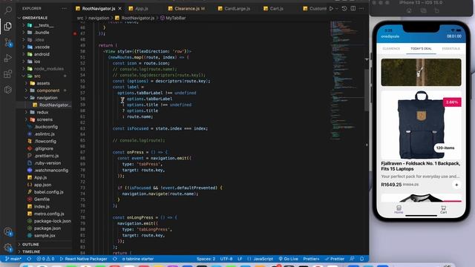
Task: Open Source Control view icon
Action: tap(8, 42)
